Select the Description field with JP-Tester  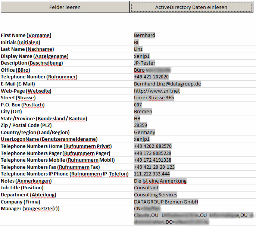click(144, 63)
